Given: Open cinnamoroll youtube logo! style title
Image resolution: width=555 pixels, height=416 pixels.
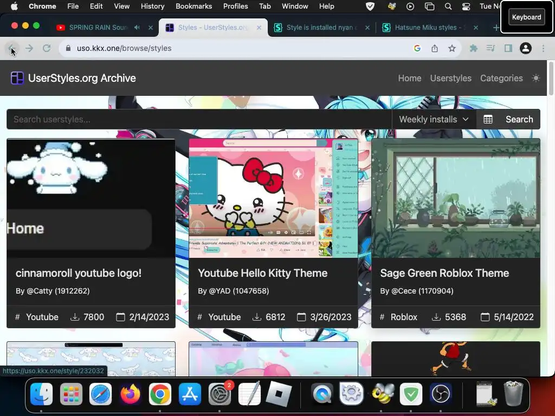Looking at the screenshot, I should [x=79, y=273].
